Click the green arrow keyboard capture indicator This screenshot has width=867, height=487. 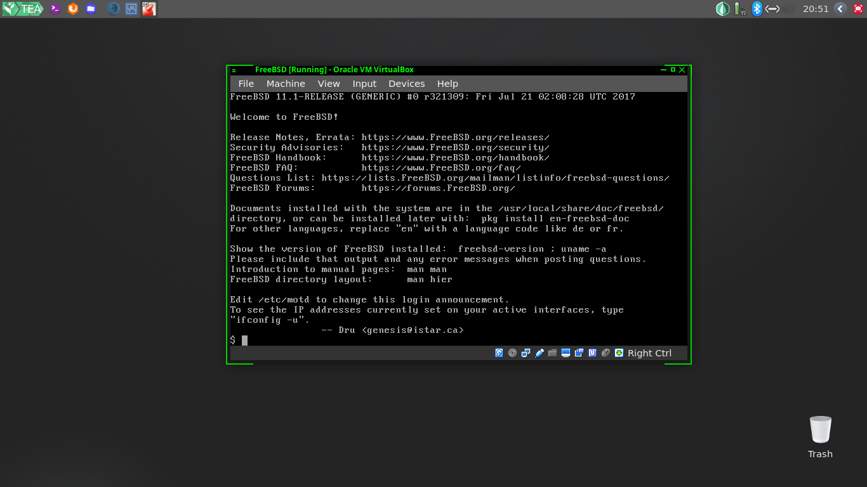pos(619,353)
